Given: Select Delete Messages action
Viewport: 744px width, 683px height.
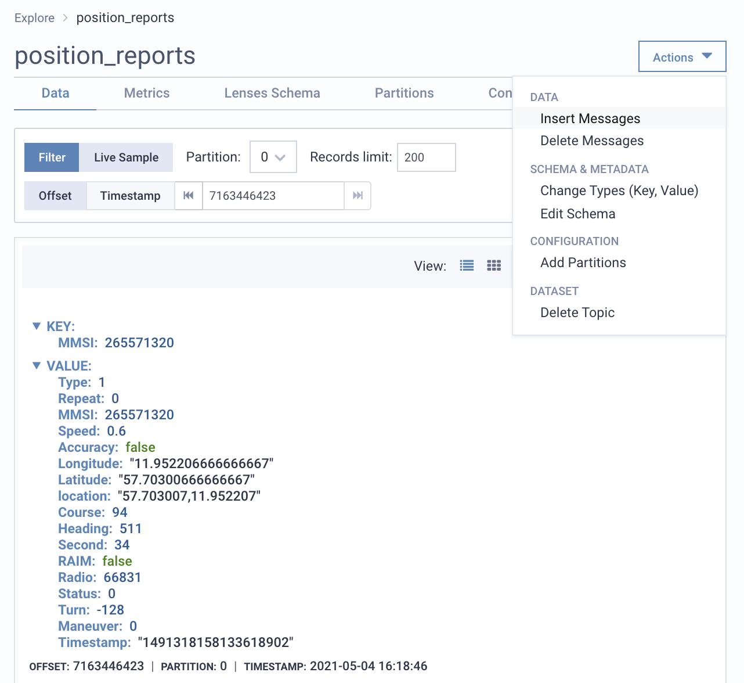Looking at the screenshot, I should coord(592,140).
